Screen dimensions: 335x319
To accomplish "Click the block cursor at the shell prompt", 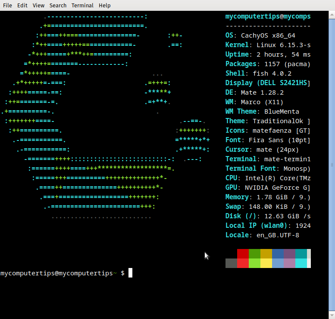I will point(130,273).
